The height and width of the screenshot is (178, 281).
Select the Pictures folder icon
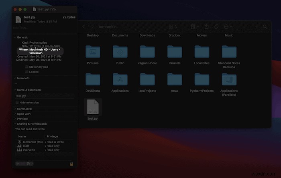[93, 52]
